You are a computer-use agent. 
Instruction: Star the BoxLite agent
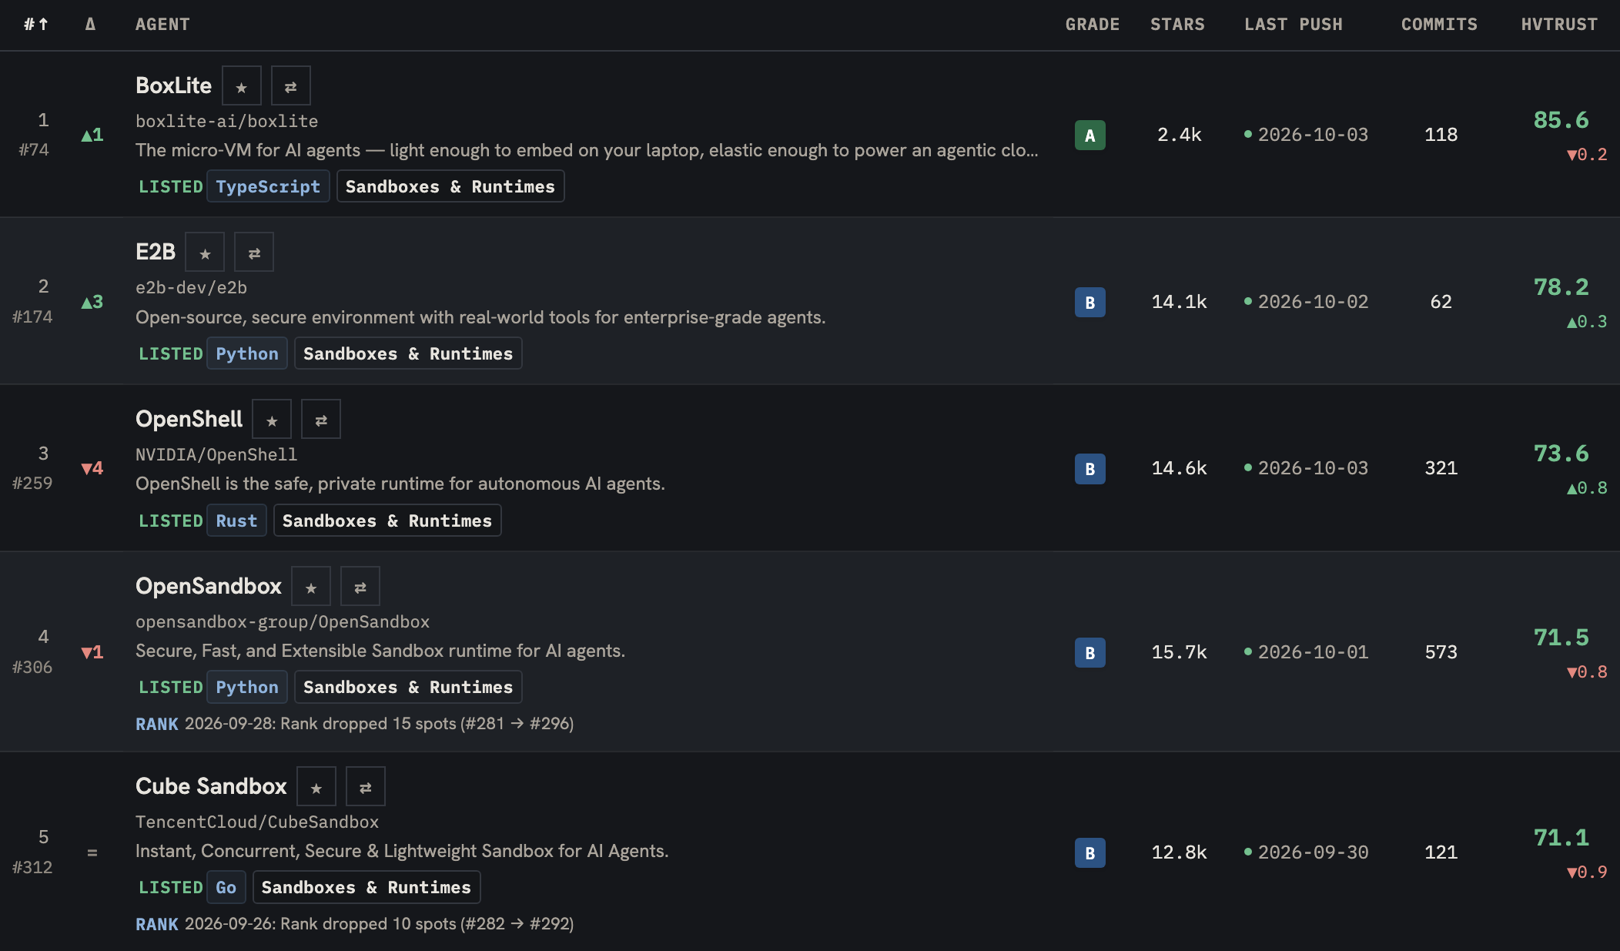(x=242, y=85)
